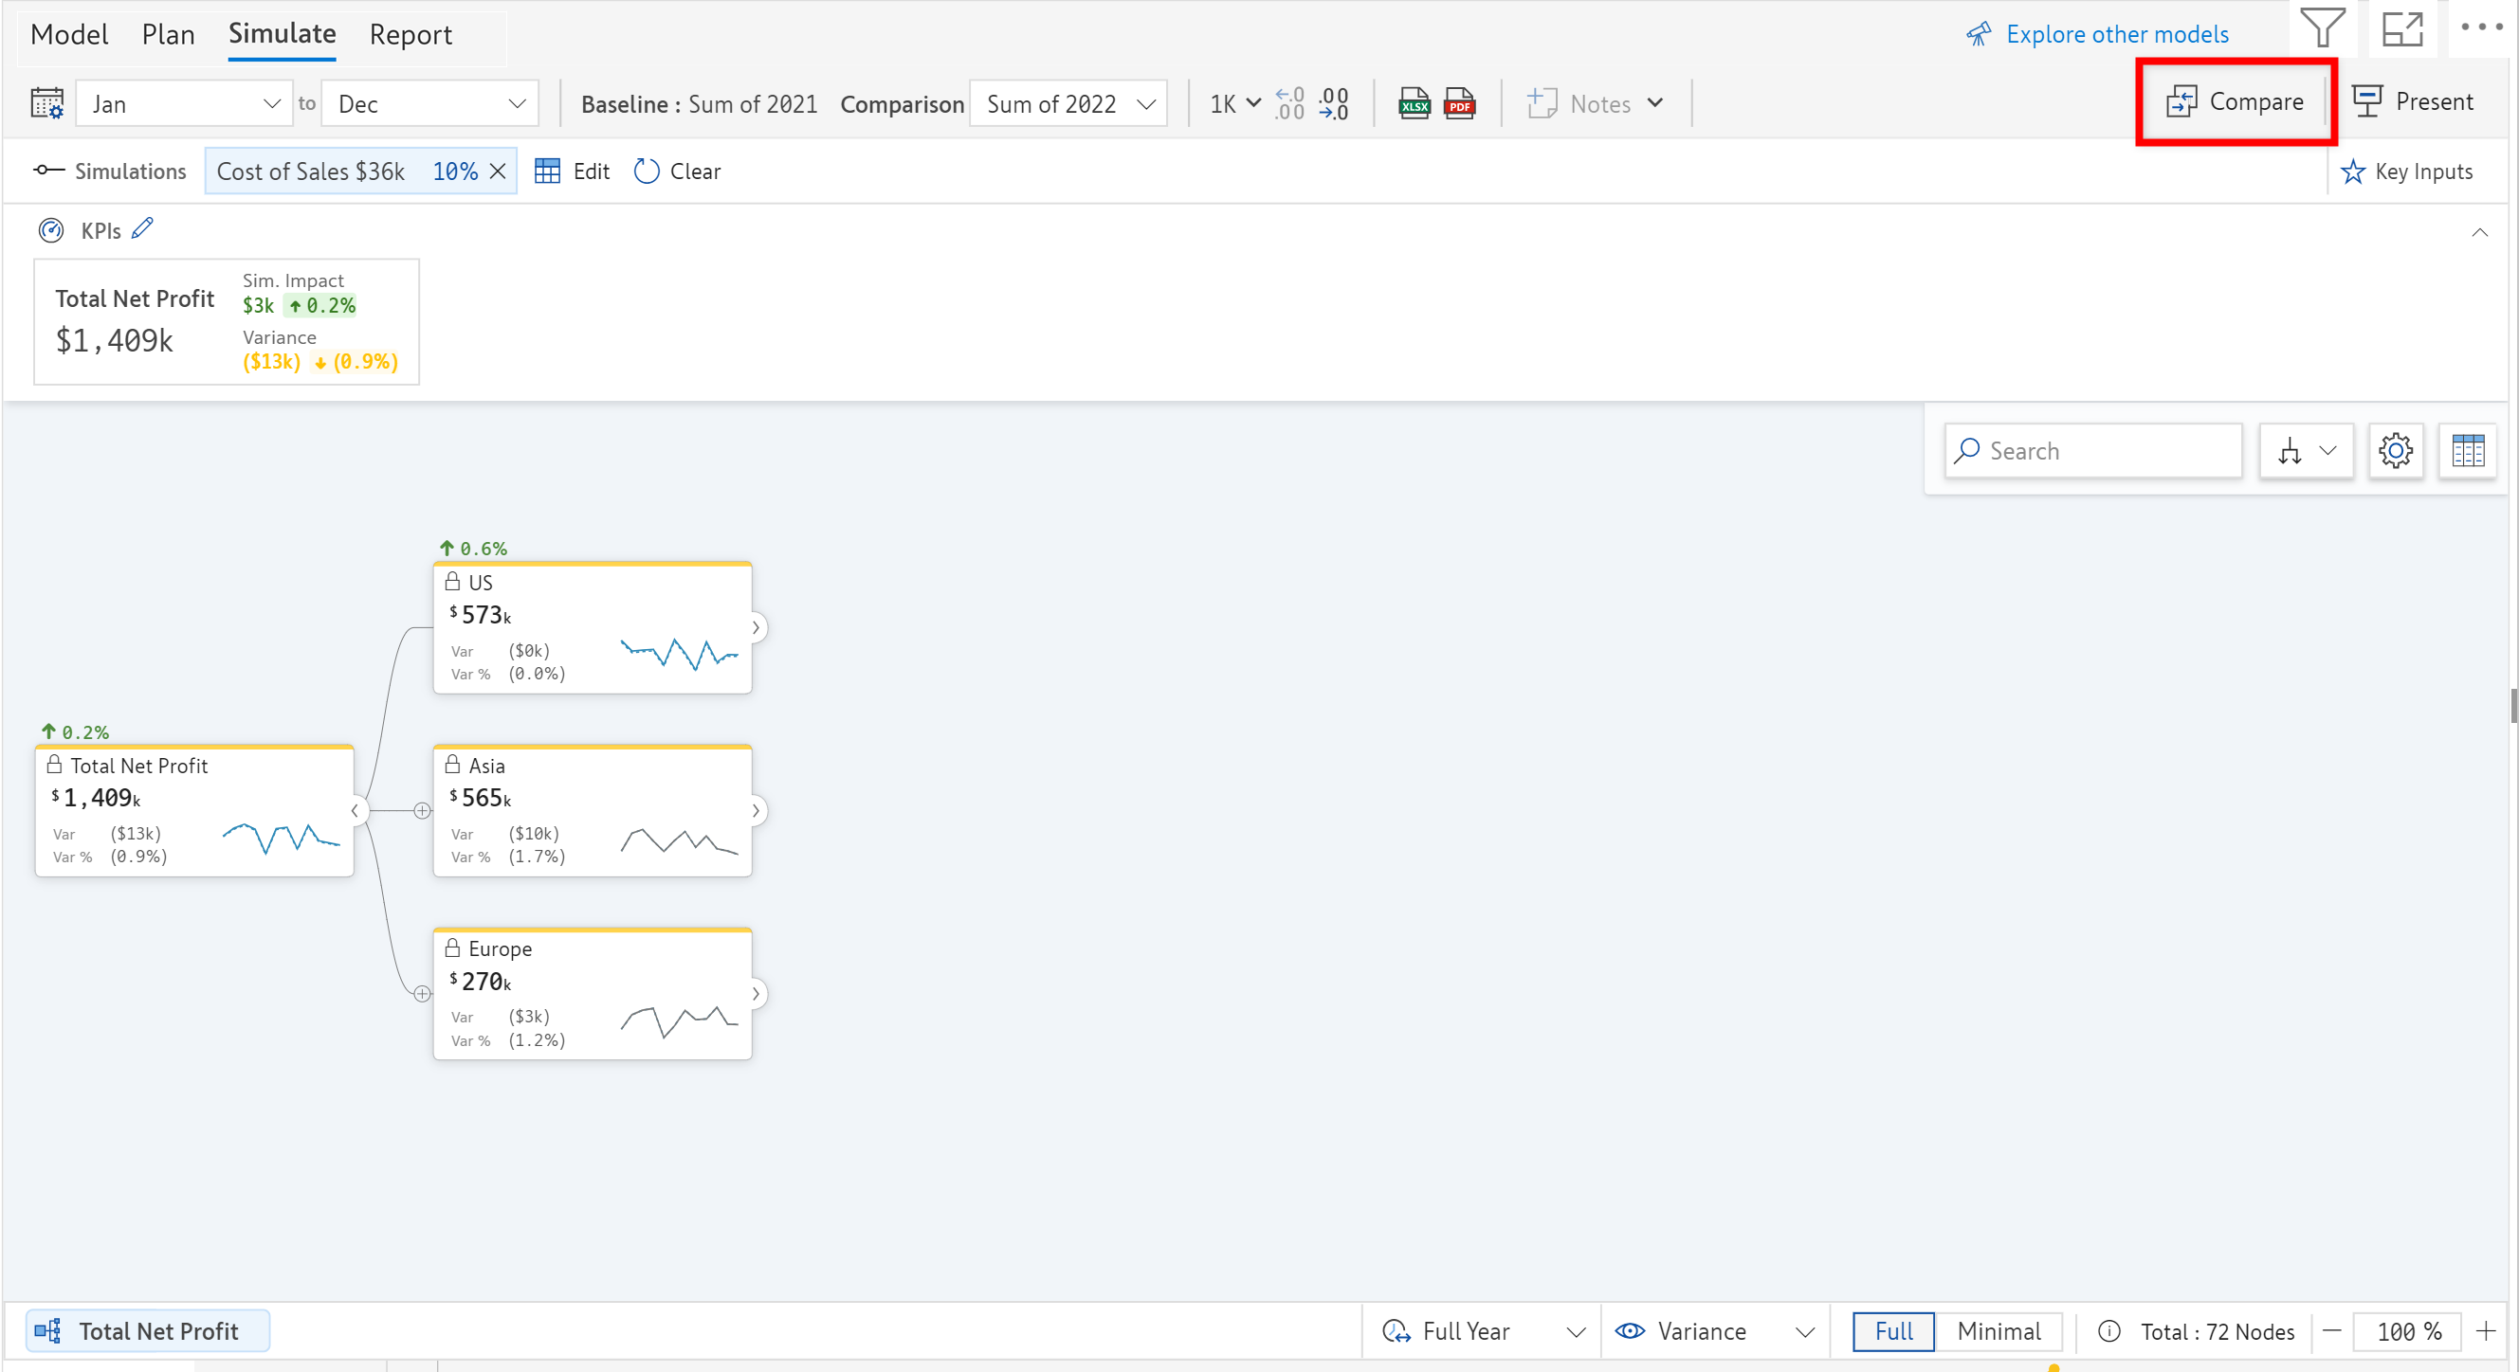Switch to table grid view icon
The image size is (2519, 1372).
coord(2467,451)
